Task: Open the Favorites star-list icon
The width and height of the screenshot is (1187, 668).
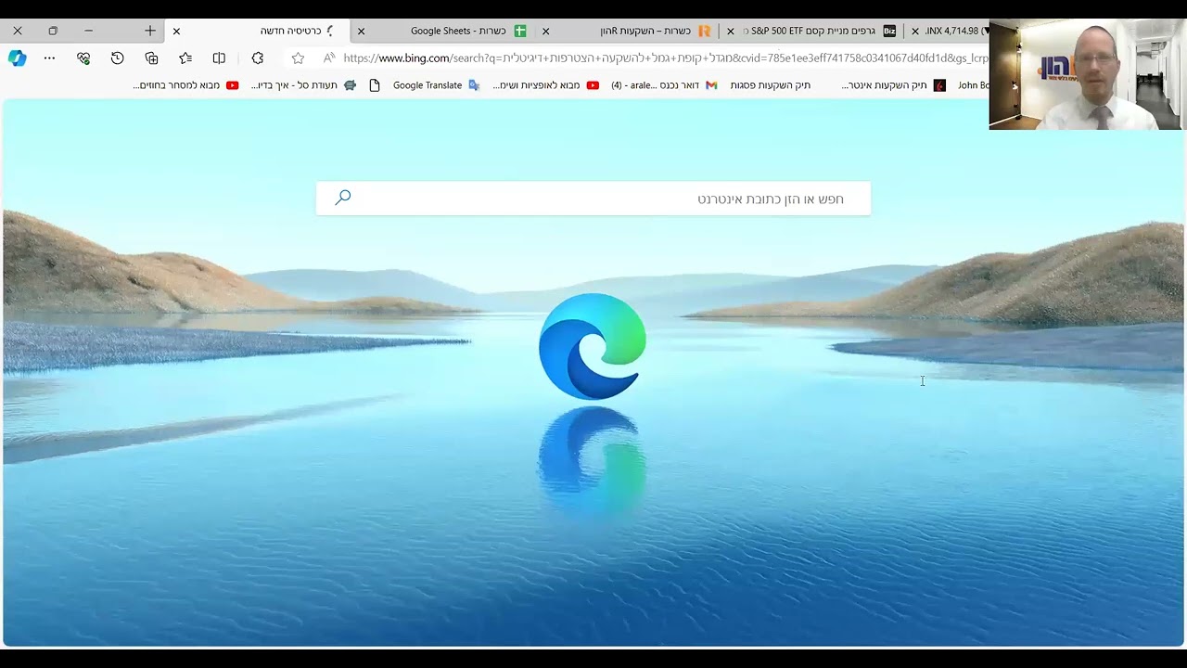Action: [x=185, y=58]
